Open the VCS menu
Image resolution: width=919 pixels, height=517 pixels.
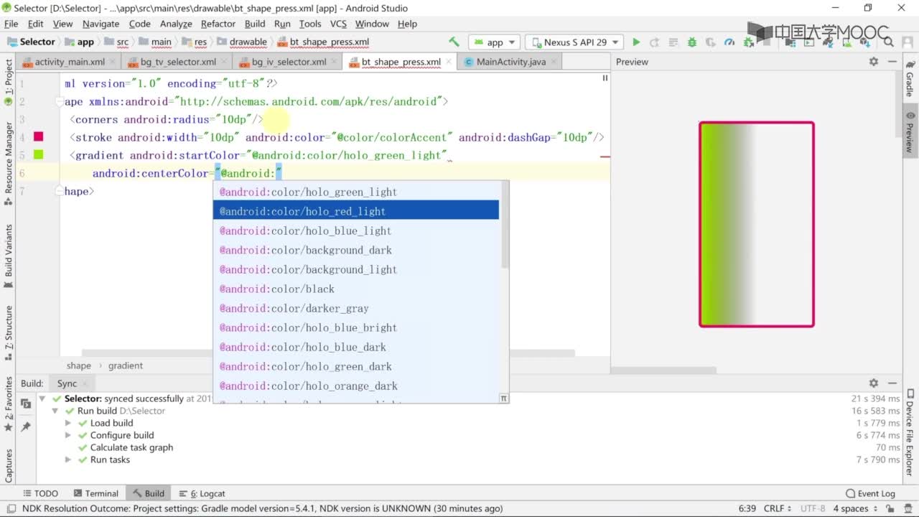pos(338,24)
